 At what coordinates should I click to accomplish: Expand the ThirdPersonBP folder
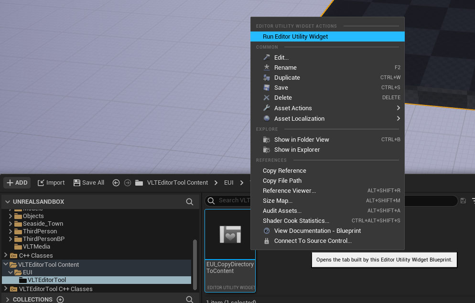(x=11, y=239)
